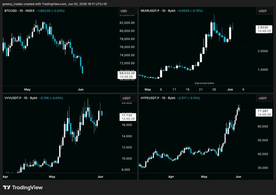Select the −0.746 (−4.04%) change value
This screenshot has width=276, height=195.
(51, 98)
